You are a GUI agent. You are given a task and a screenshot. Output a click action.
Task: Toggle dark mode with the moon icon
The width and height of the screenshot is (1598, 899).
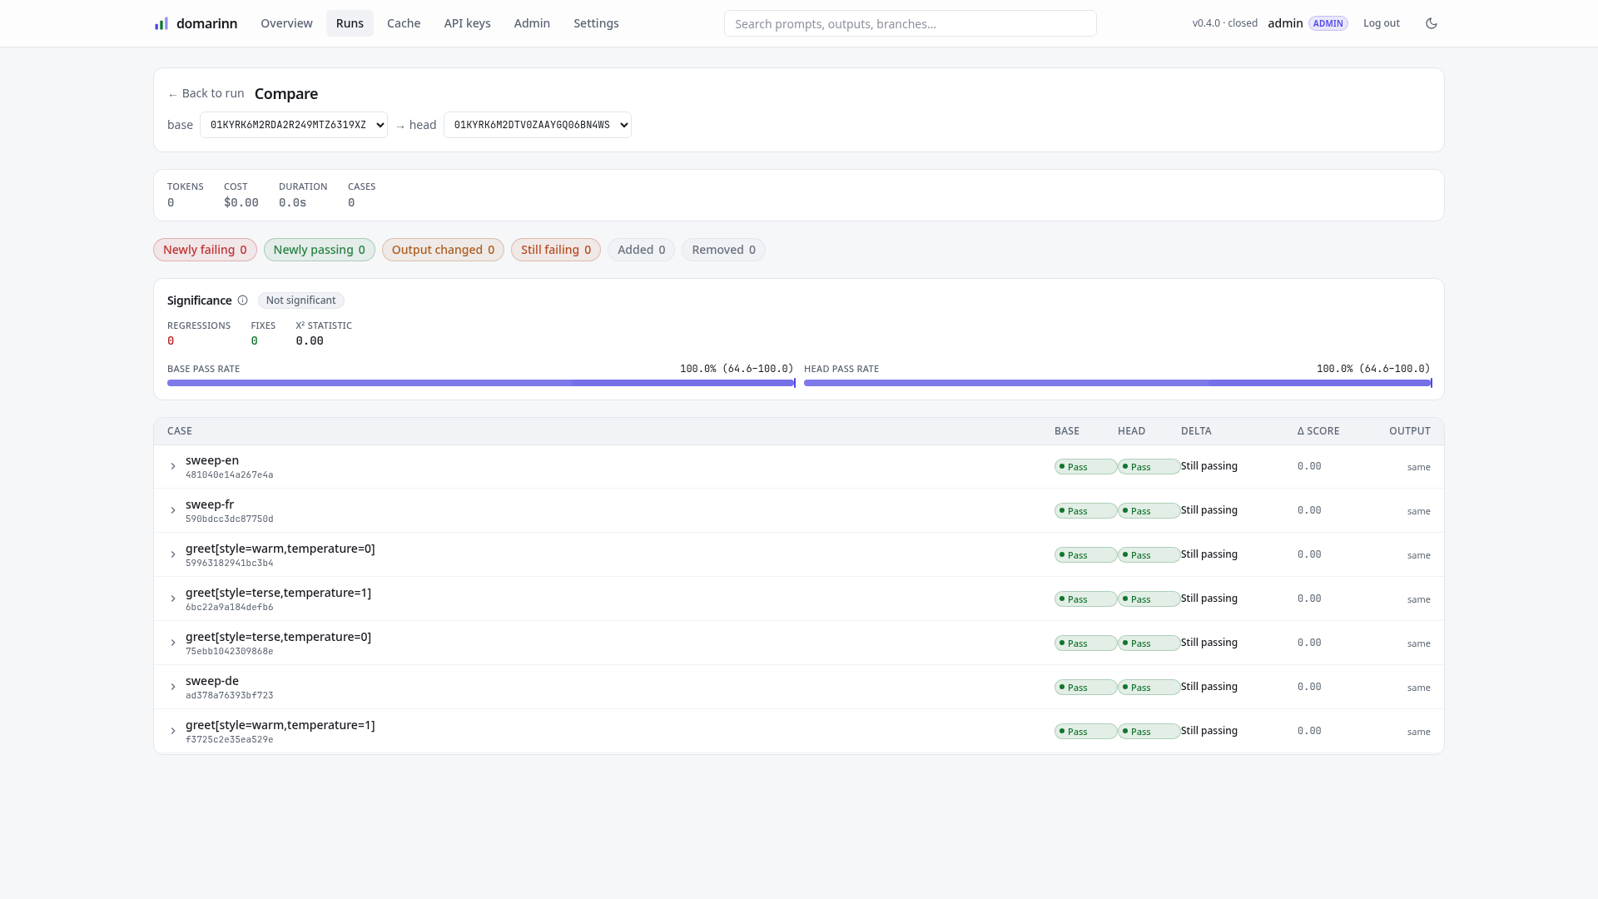click(1432, 23)
